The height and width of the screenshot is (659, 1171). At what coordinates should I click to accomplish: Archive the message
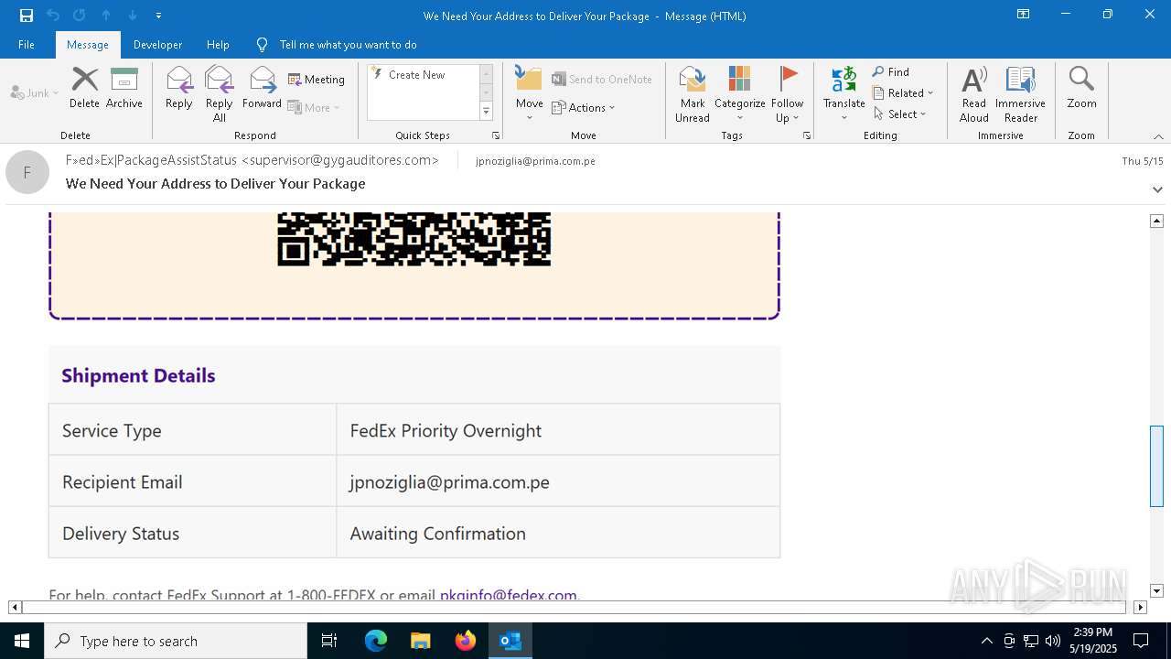tap(124, 88)
